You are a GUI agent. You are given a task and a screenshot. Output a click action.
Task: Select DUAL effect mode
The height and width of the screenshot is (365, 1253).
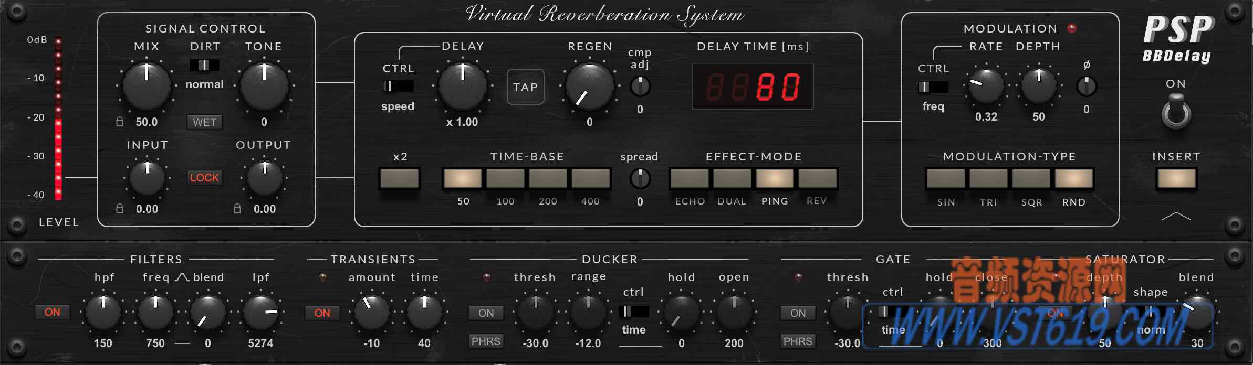click(x=732, y=179)
